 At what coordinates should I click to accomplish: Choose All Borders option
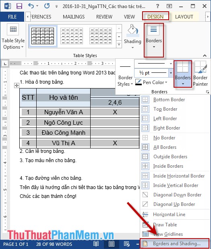(175, 147)
